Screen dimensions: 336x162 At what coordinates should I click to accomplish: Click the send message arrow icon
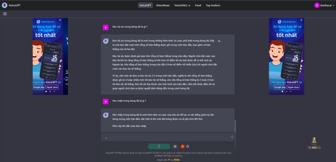click(x=232, y=137)
